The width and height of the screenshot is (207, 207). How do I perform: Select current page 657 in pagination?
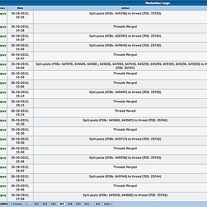click(62, 204)
